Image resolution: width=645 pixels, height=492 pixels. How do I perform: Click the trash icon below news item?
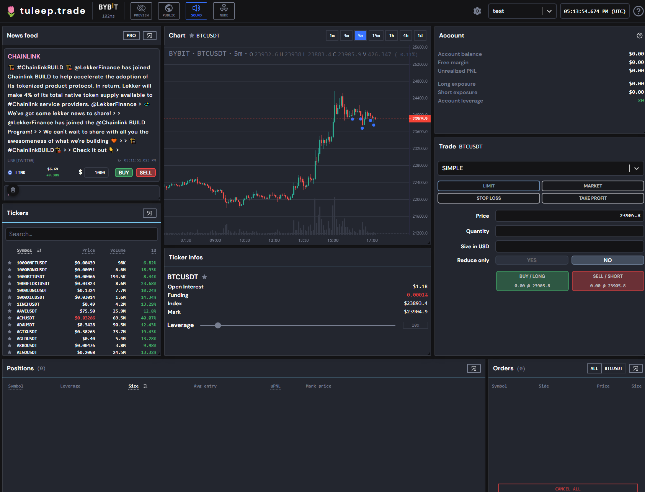point(13,190)
